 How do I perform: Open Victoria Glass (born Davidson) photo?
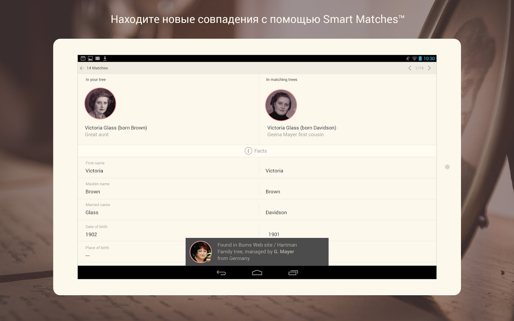point(281,105)
